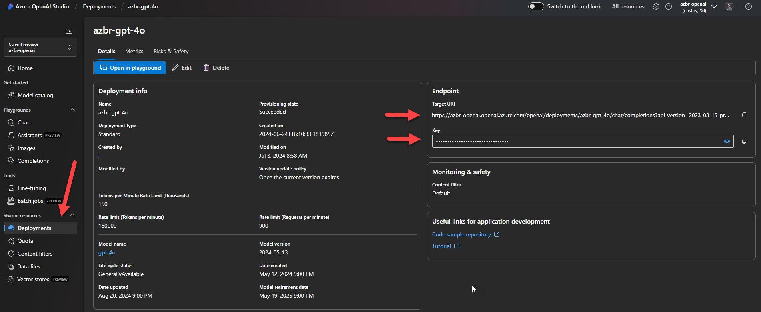The image size is (761, 312).
Task: Click the feedback smiley icon
Action: pyautogui.click(x=669, y=6)
